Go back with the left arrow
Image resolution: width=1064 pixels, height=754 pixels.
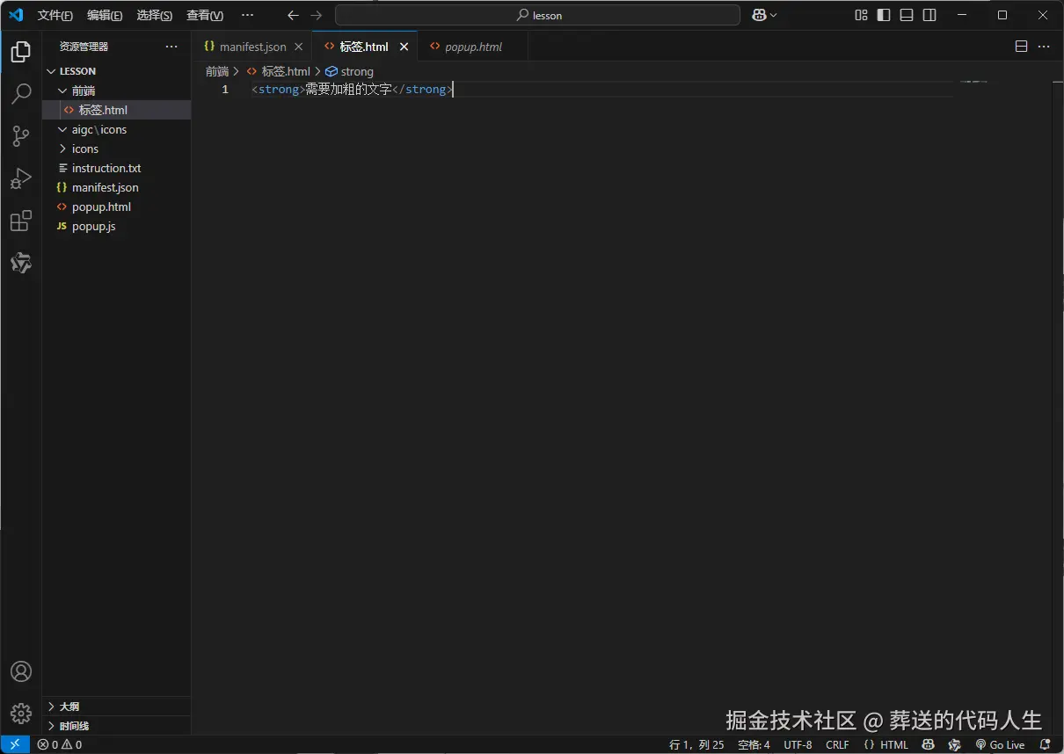(x=294, y=15)
